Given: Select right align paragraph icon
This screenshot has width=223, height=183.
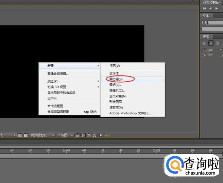Looking at the screenshot, I should click(217, 43).
